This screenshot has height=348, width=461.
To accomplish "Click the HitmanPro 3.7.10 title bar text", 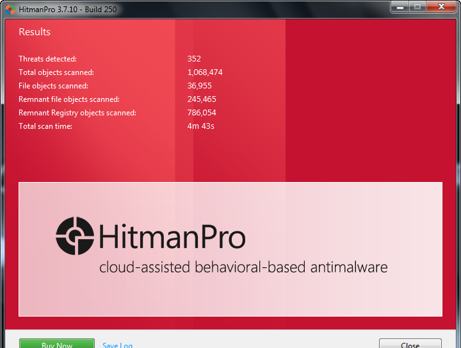I will [68, 10].
